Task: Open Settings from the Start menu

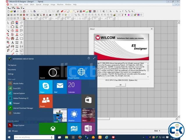Action: (x=11, y=74)
